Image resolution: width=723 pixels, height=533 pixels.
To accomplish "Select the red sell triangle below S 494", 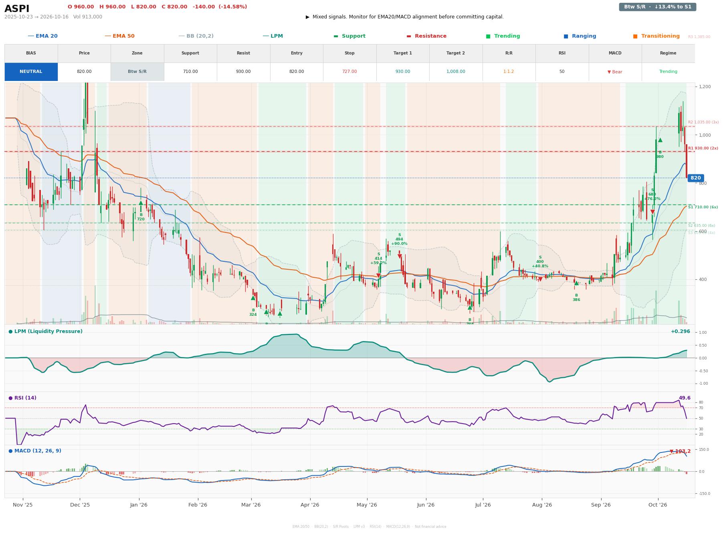I will 400,256.
